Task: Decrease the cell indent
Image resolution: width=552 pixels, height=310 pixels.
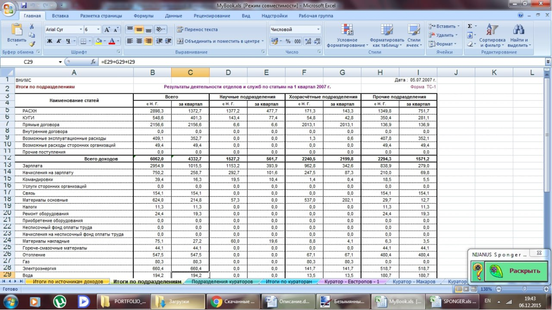Action: [x=159, y=41]
